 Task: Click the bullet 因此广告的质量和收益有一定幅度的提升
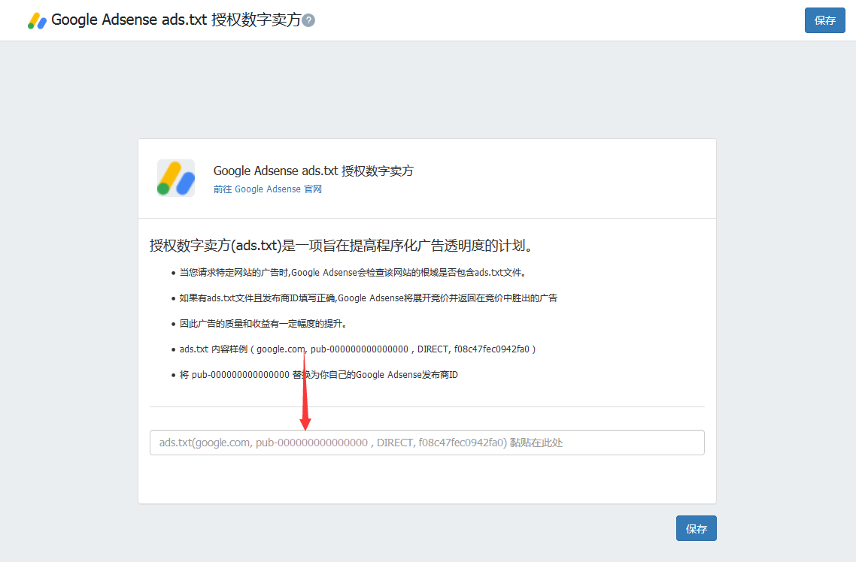tap(264, 324)
